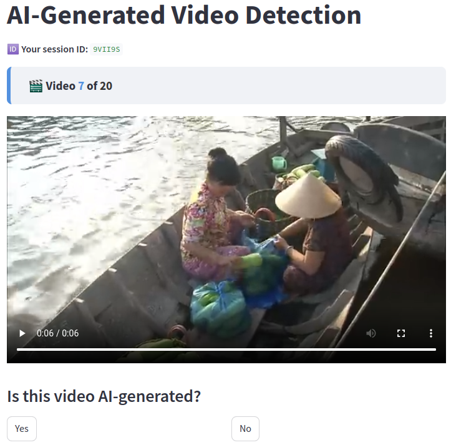Viewport: 451px width, 445px height.
Task: Click the conical hat in the video
Action: [308, 196]
